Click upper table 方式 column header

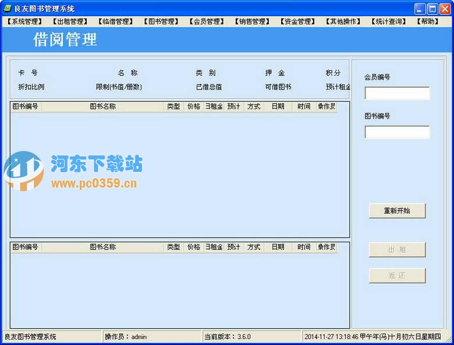point(254,107)
